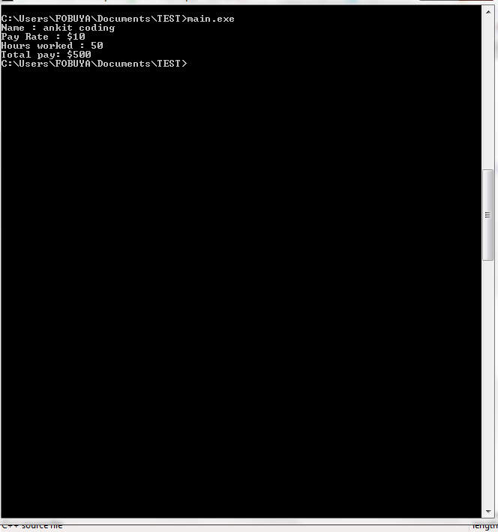Click the $10 pay rate value
498x532 pixels.
click(x=76, y=37)
